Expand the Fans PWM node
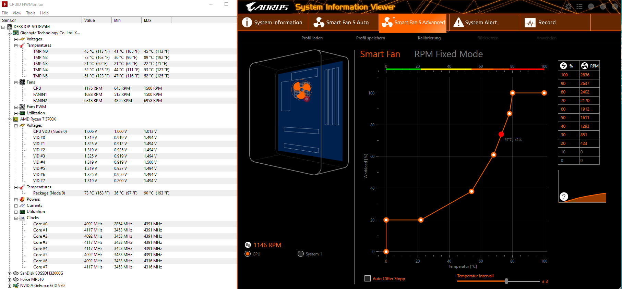622x289 pixels. [x=16, y=107]
